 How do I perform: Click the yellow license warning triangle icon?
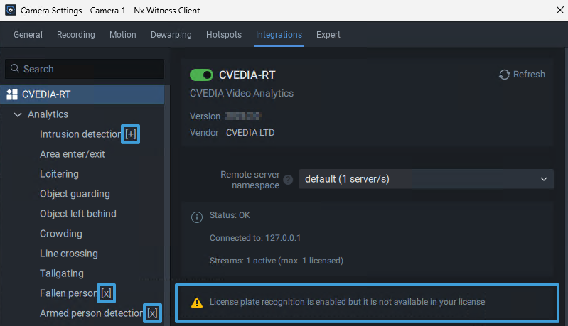(197, 303)
